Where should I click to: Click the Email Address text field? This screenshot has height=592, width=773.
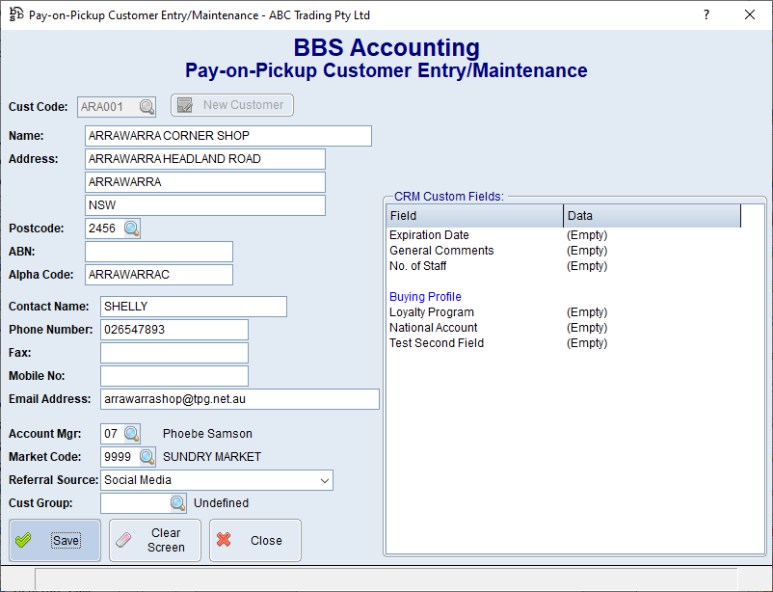(x=239, y=399)
